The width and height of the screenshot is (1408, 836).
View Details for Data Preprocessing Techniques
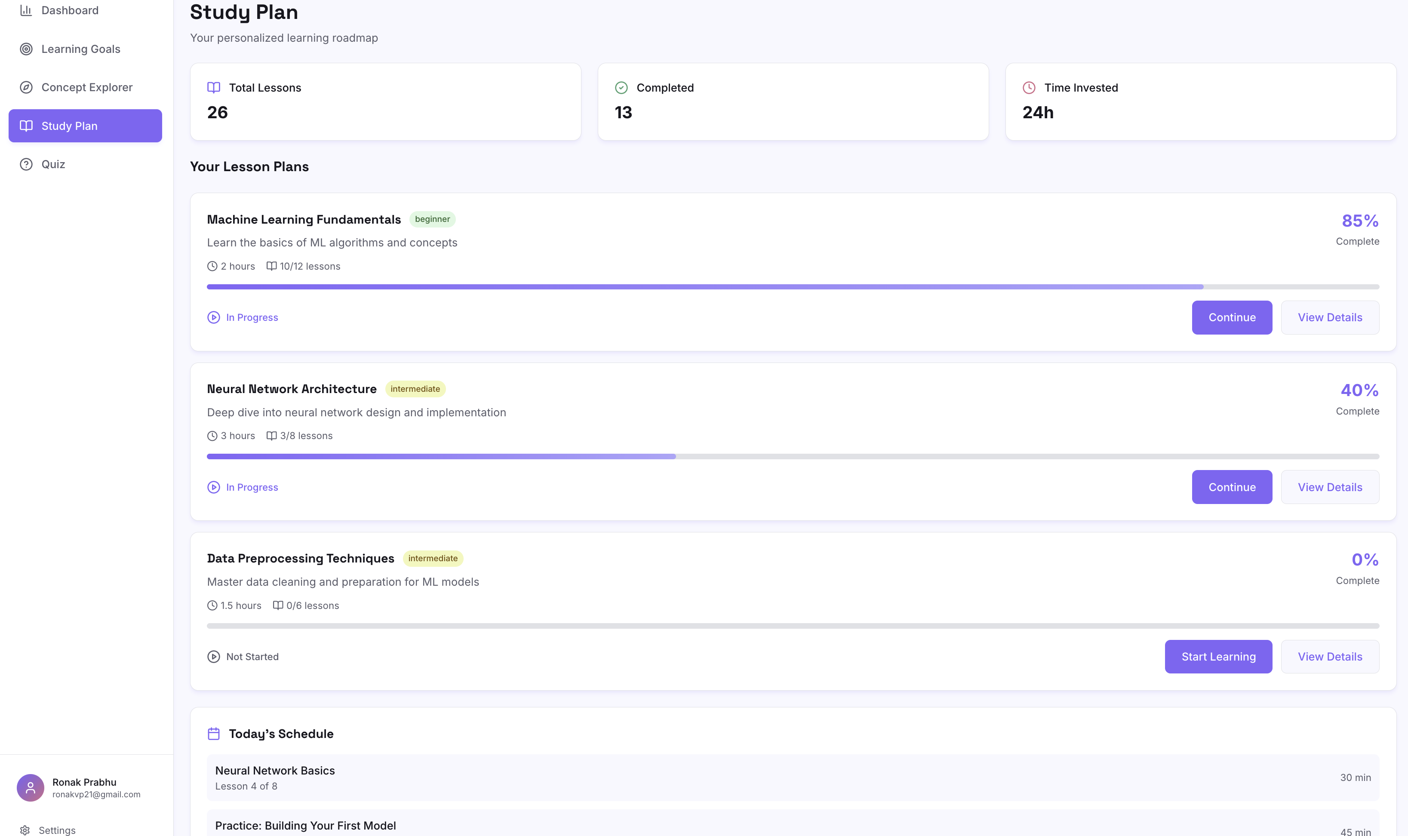tap(1330, 657)
